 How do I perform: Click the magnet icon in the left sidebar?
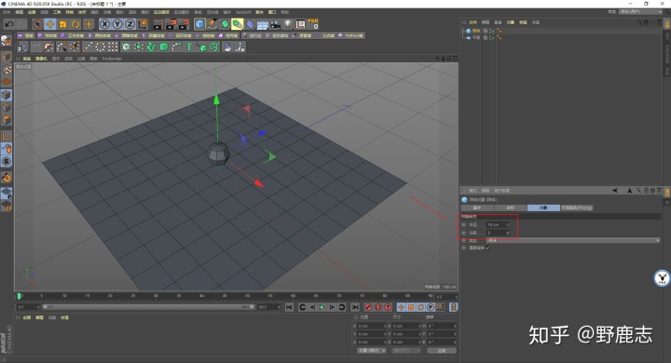(x=6, y=178)
